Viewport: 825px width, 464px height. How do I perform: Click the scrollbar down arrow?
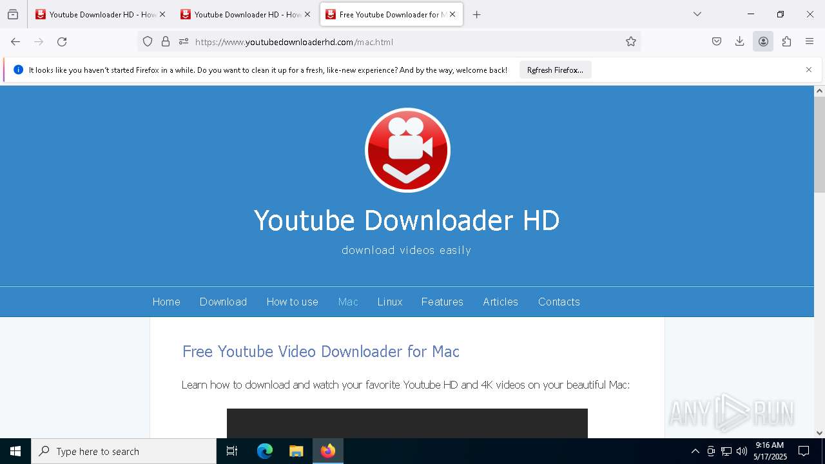819,433
